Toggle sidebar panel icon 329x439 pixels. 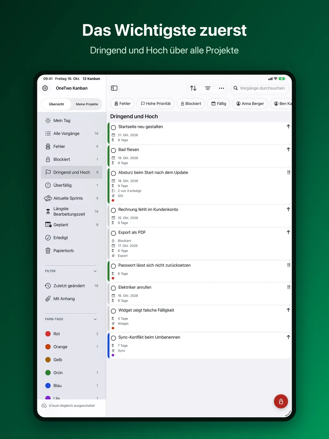(114, 88)
